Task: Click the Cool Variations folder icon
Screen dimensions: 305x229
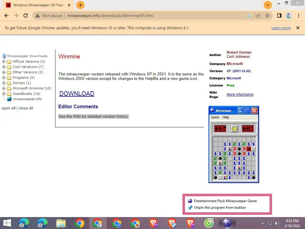Action: [9, 67]
